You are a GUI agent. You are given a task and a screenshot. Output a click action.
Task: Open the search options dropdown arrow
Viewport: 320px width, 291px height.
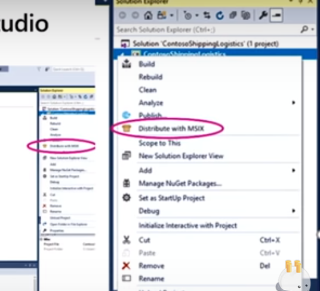pos(313,30)
